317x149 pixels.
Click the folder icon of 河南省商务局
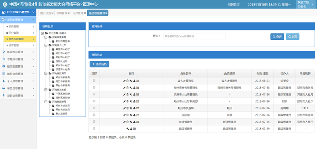pyautogui.click(x=50, y=37)
